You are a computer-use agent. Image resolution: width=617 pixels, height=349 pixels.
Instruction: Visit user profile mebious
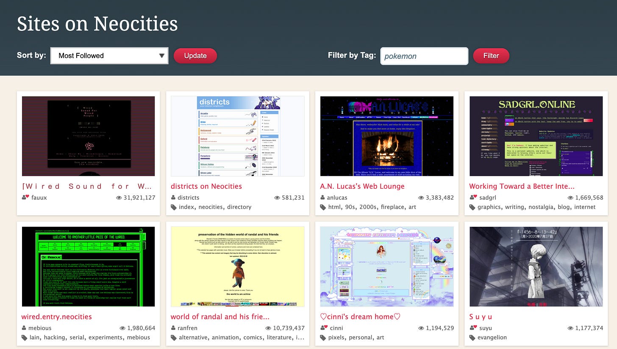pos(40,328)
